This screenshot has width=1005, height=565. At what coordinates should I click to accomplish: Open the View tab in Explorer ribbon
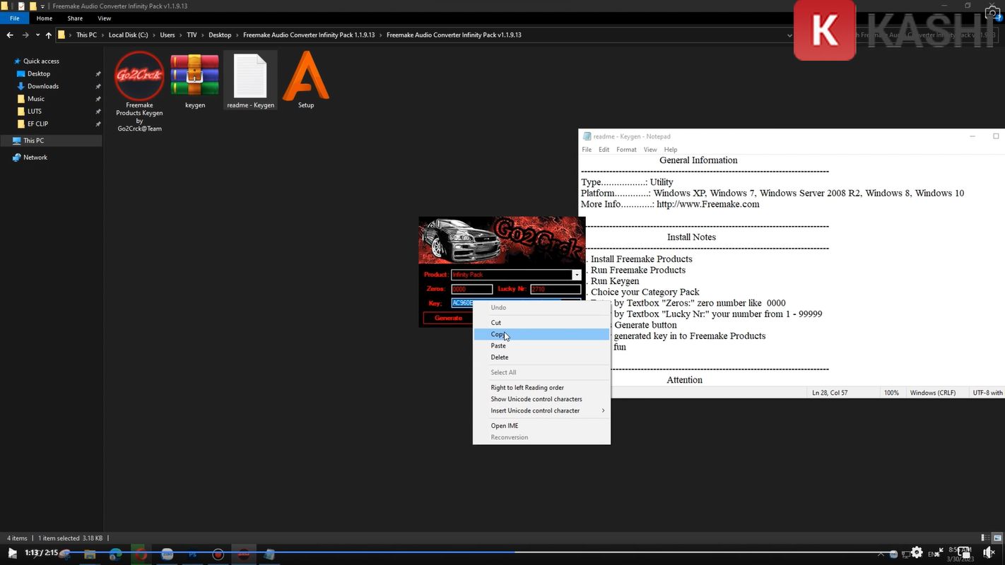click(104, 18)
